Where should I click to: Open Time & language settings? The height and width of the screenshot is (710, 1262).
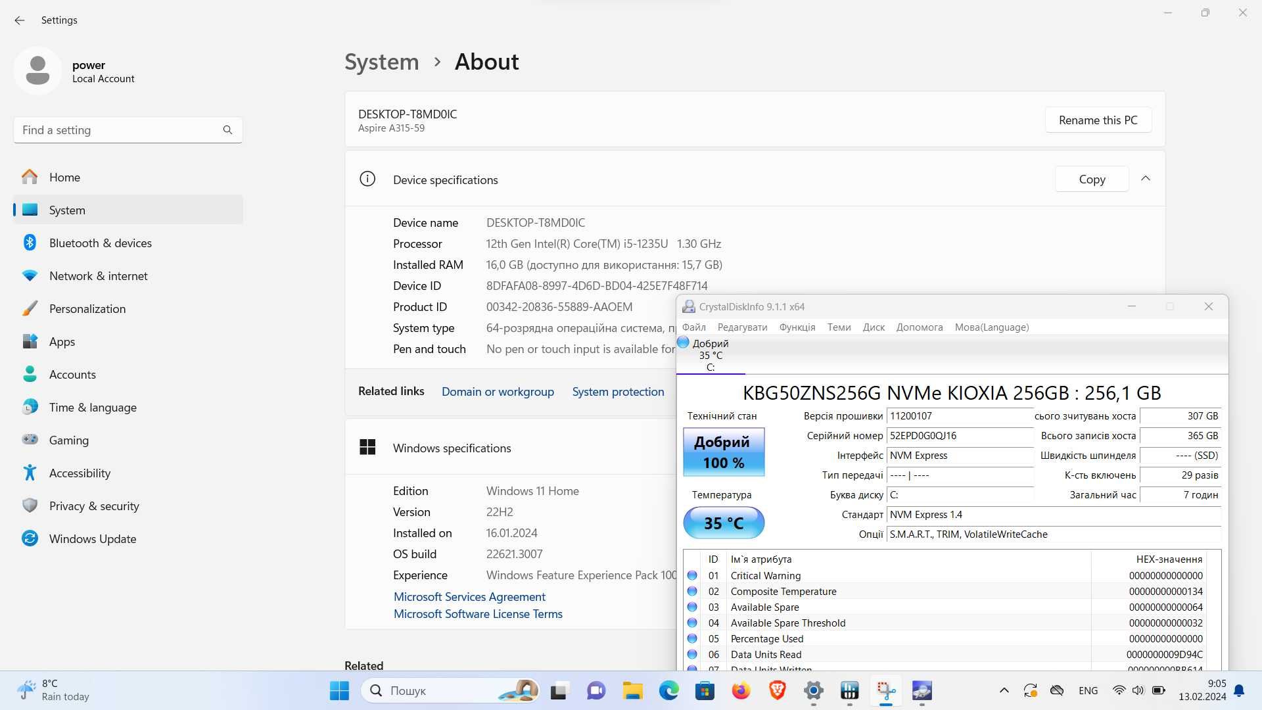pos(128,408)
